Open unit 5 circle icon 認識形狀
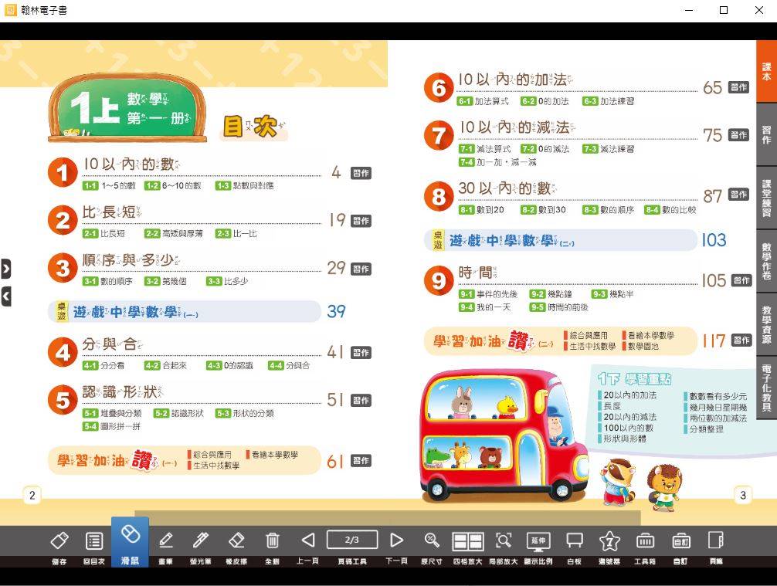The width and height of the screenshot is (777, 586). click(x=63, y=400)
